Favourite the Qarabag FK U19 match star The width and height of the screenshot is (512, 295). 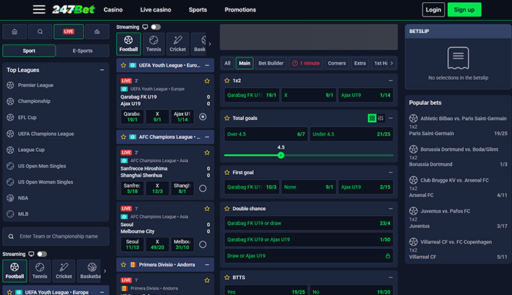pyautogui.click(x=207, y=81)
